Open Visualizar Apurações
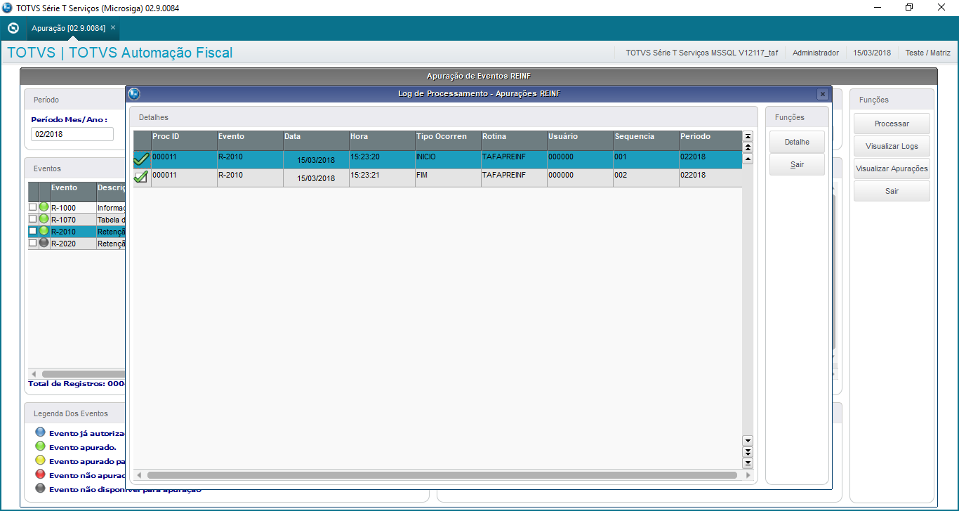Viewport: 959px width, 511px height. pos(892,168)
